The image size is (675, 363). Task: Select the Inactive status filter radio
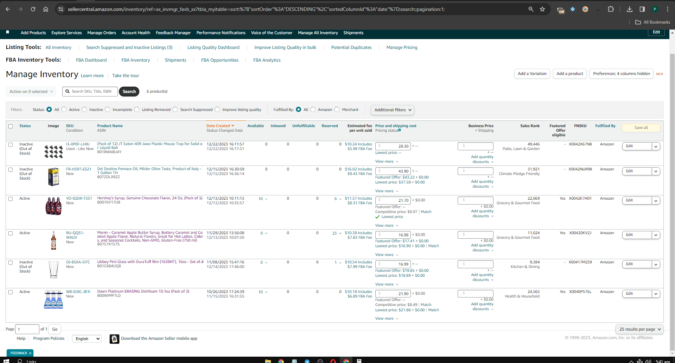[84, 109]
